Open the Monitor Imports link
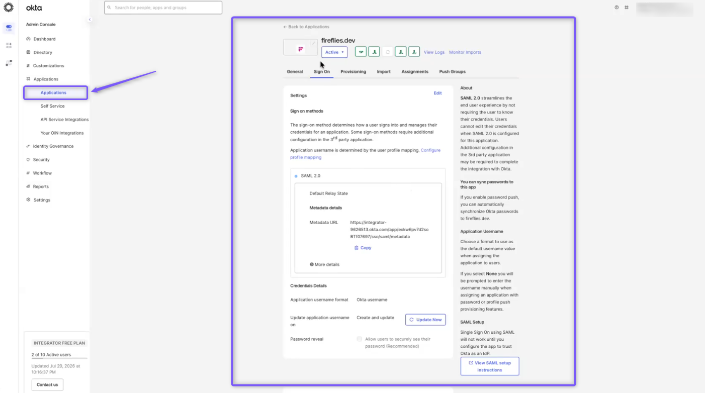 click(x=465, y=52)
